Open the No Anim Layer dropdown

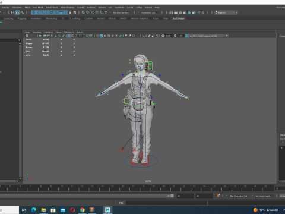[x=263, y=196]
